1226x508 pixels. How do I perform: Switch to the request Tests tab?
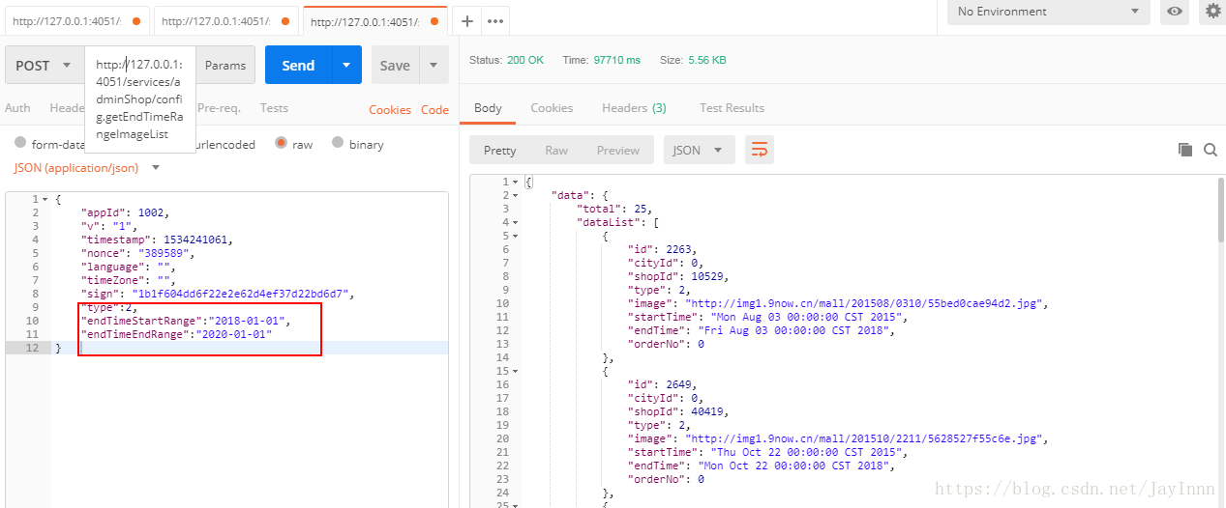tap(274, 108)
